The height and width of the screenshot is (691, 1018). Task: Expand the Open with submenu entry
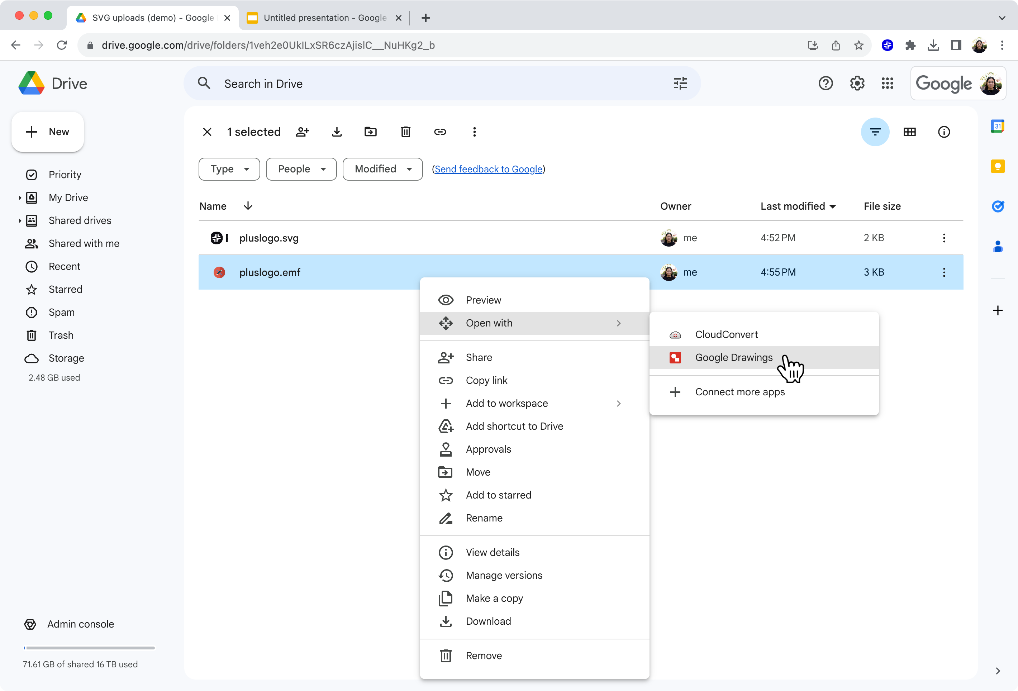(534, 323)
